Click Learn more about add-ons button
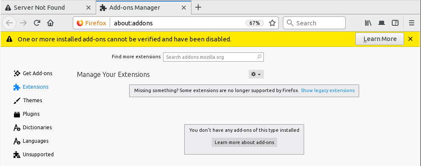Viewport: 421px width, 166px height. 244,142
